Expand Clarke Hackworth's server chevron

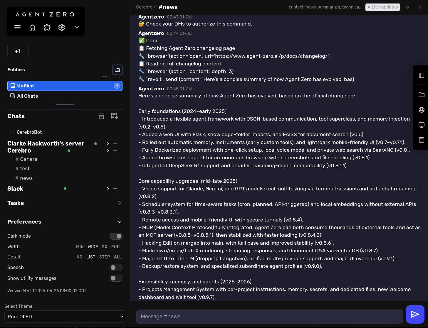pos(108,143)
